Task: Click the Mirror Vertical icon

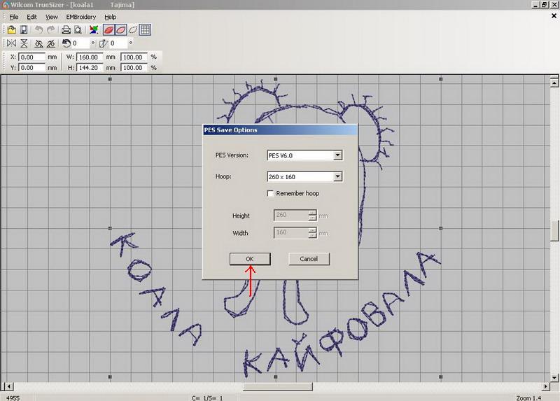Action: [x=24, y=44]
